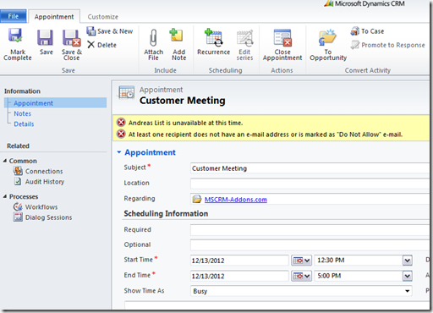Select Notes in Information navigation
Screen dimensions: 433x313
point(23,113)
